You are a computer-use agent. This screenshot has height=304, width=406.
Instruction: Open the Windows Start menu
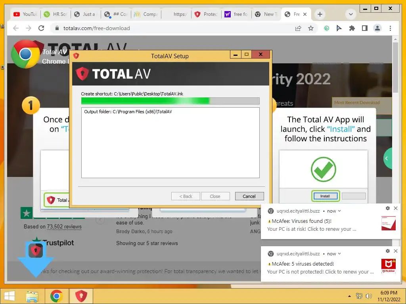(10, 296)
